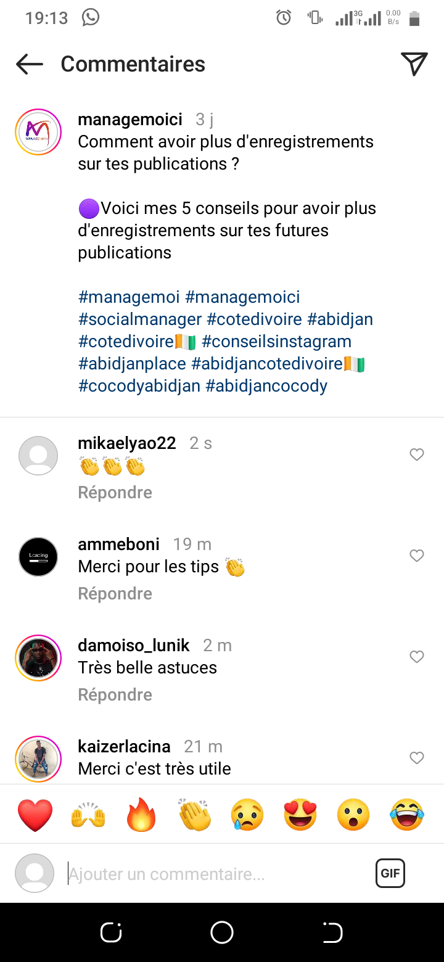Like ammeboni's comment with the heart

click(417, 556)
